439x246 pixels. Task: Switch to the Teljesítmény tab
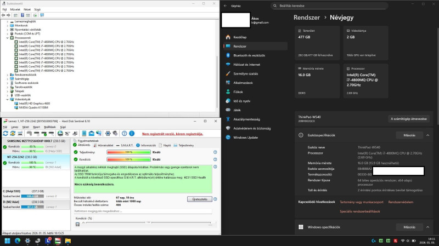coord(184,145)
